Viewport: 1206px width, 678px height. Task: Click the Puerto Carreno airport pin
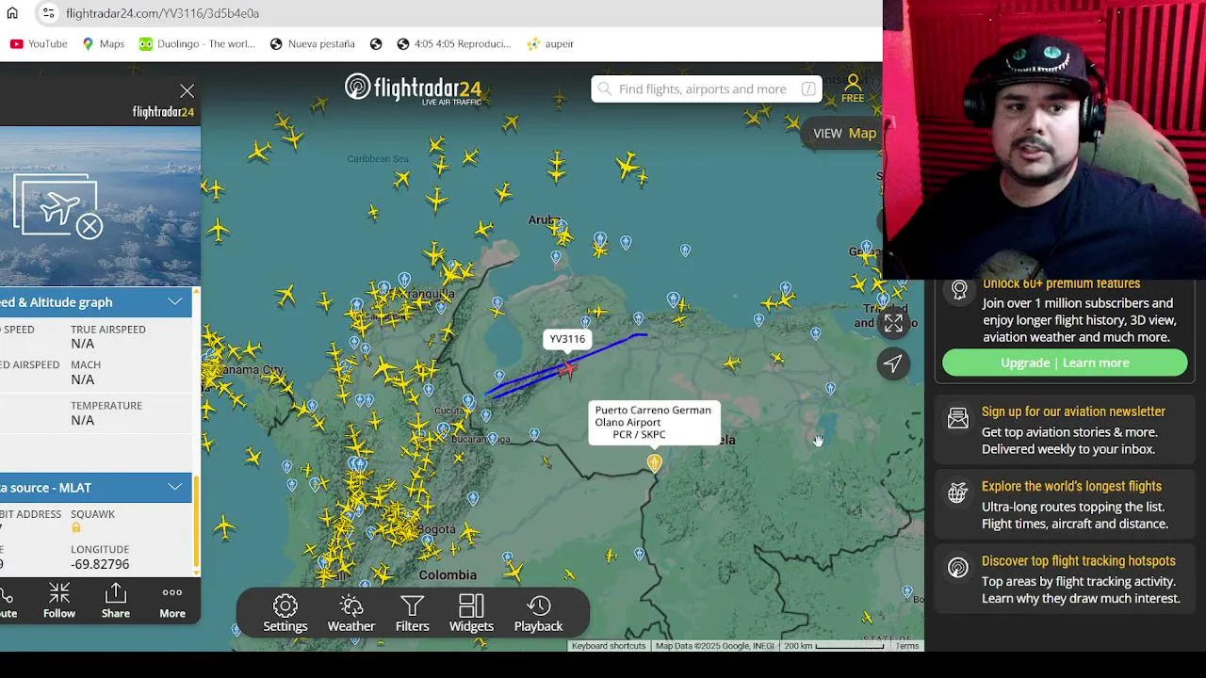tap(654, 462)
